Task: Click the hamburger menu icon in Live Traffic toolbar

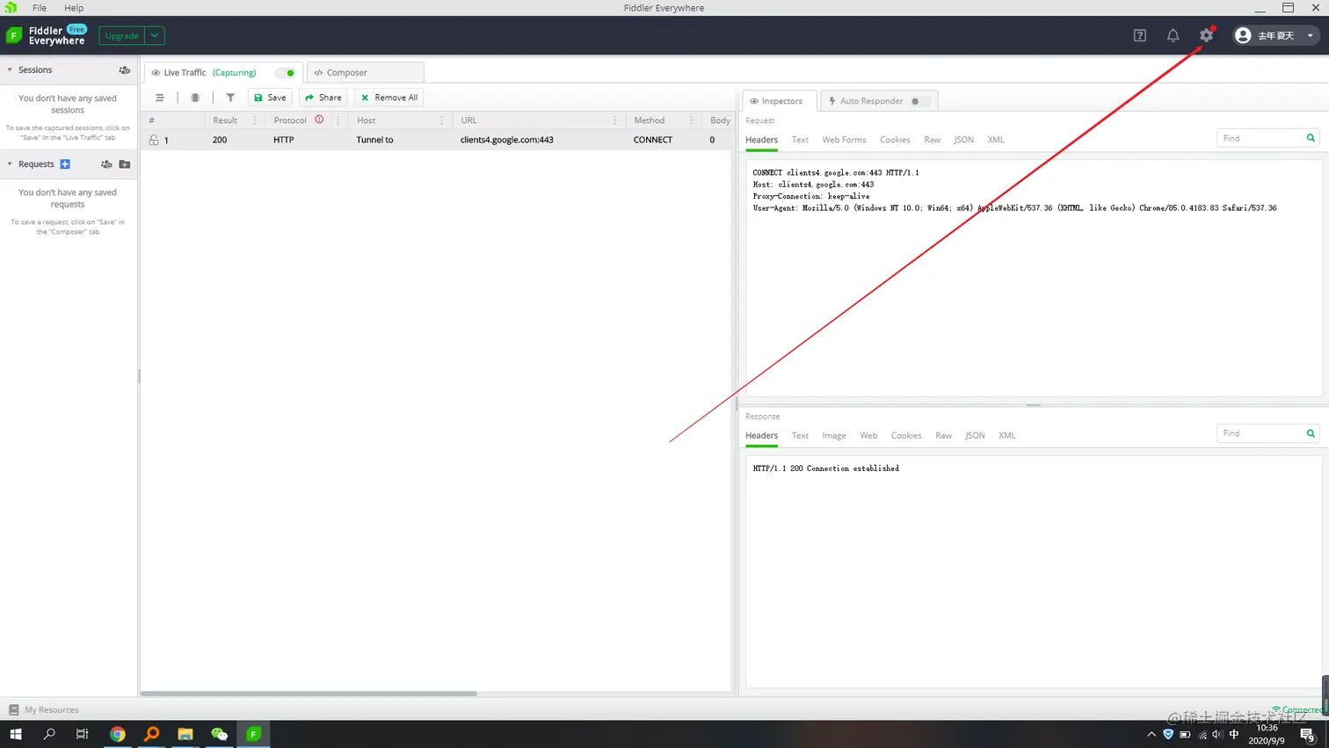Action: click(x=159, y=98)
